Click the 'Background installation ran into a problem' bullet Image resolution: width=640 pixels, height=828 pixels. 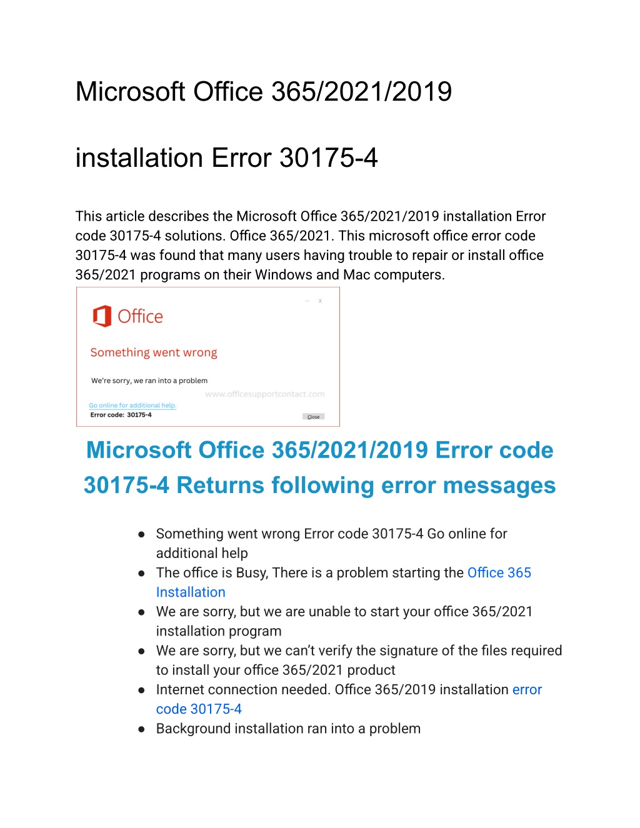tap(288, 729)
